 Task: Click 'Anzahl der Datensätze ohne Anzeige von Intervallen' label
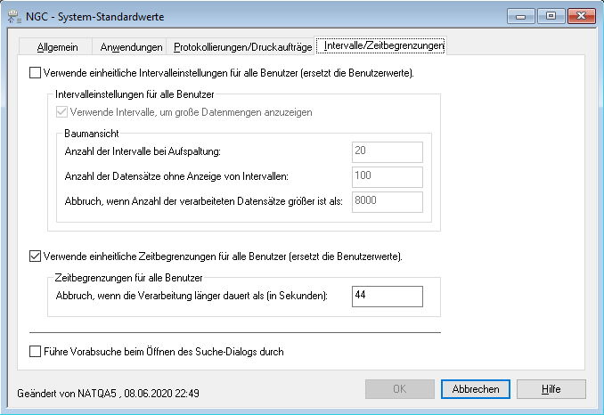(176, 176)
